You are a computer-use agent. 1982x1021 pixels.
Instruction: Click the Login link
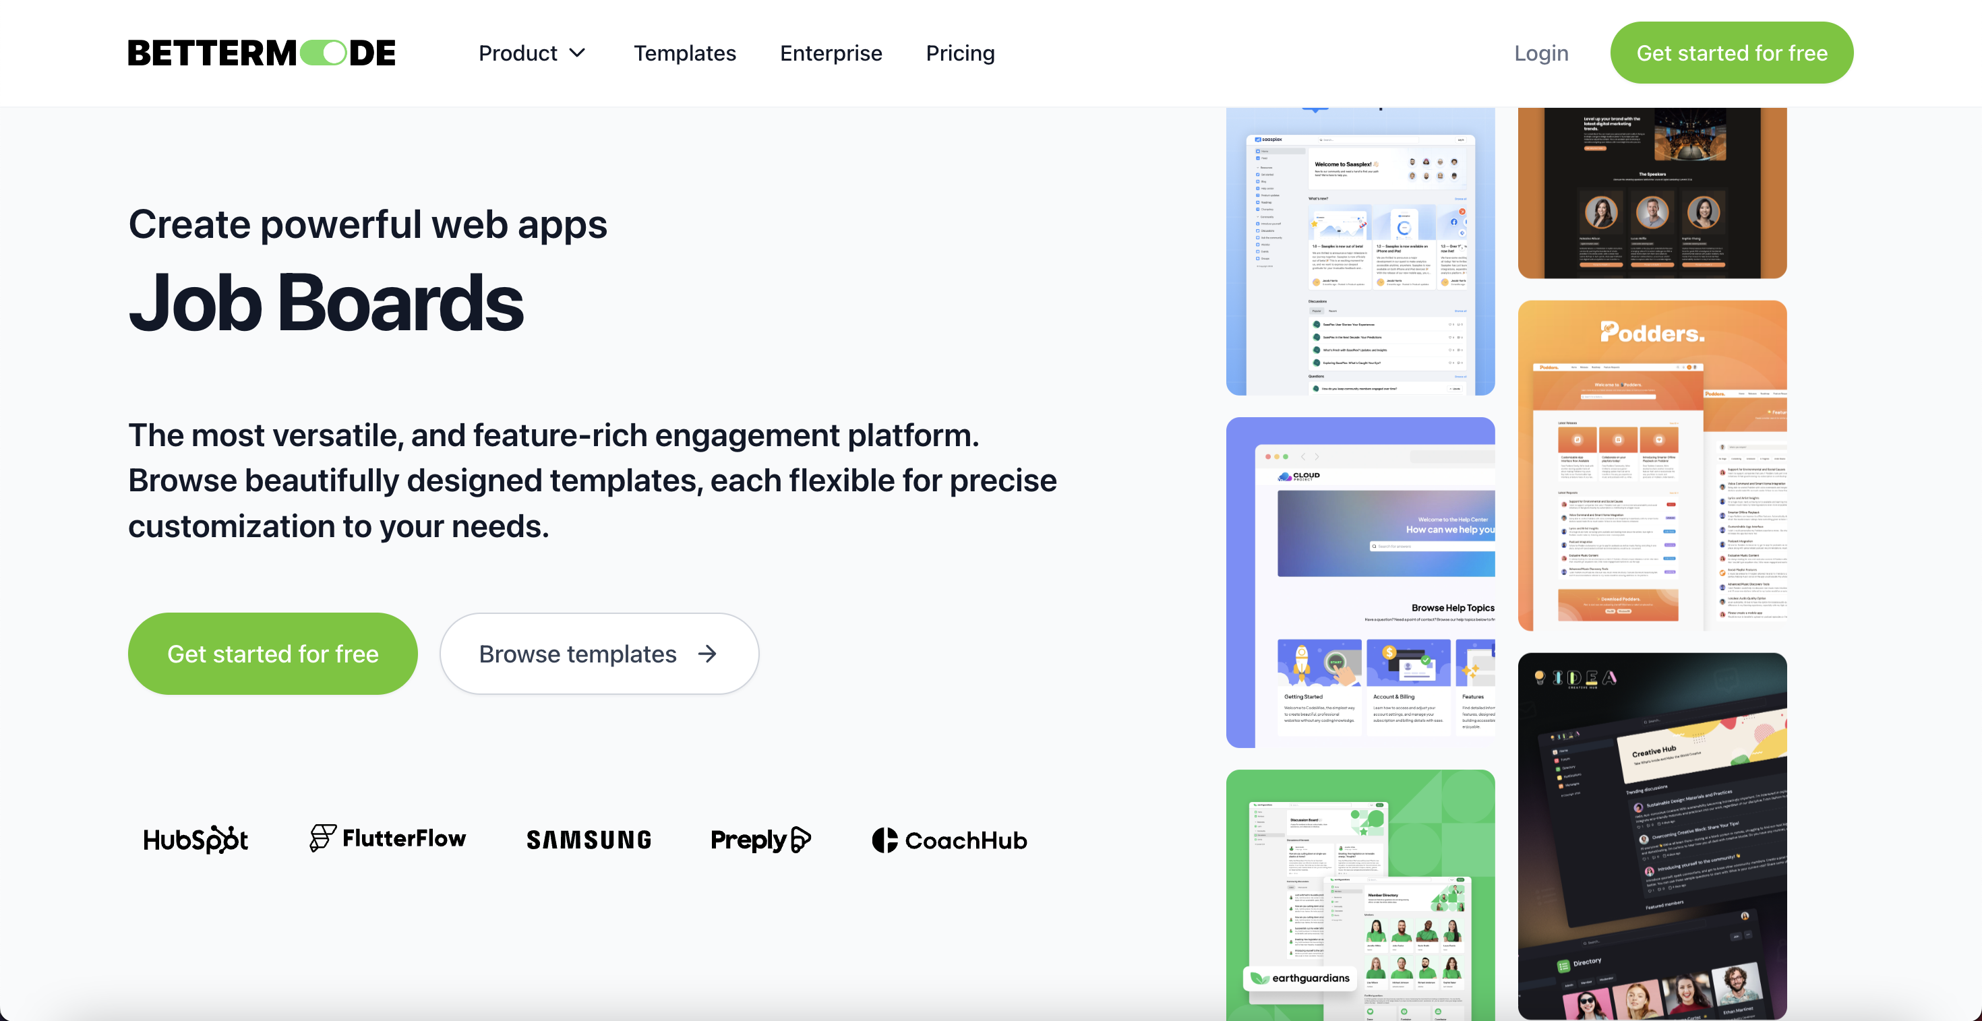pyautogui.click(x=1540, y=52)
